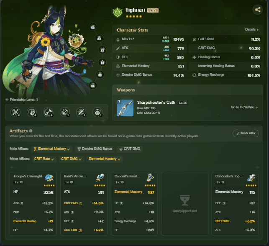Expand Character Stats Details
Image resolution: width=269 pixels, height=246 pixels.
click(x=252, y=30)
